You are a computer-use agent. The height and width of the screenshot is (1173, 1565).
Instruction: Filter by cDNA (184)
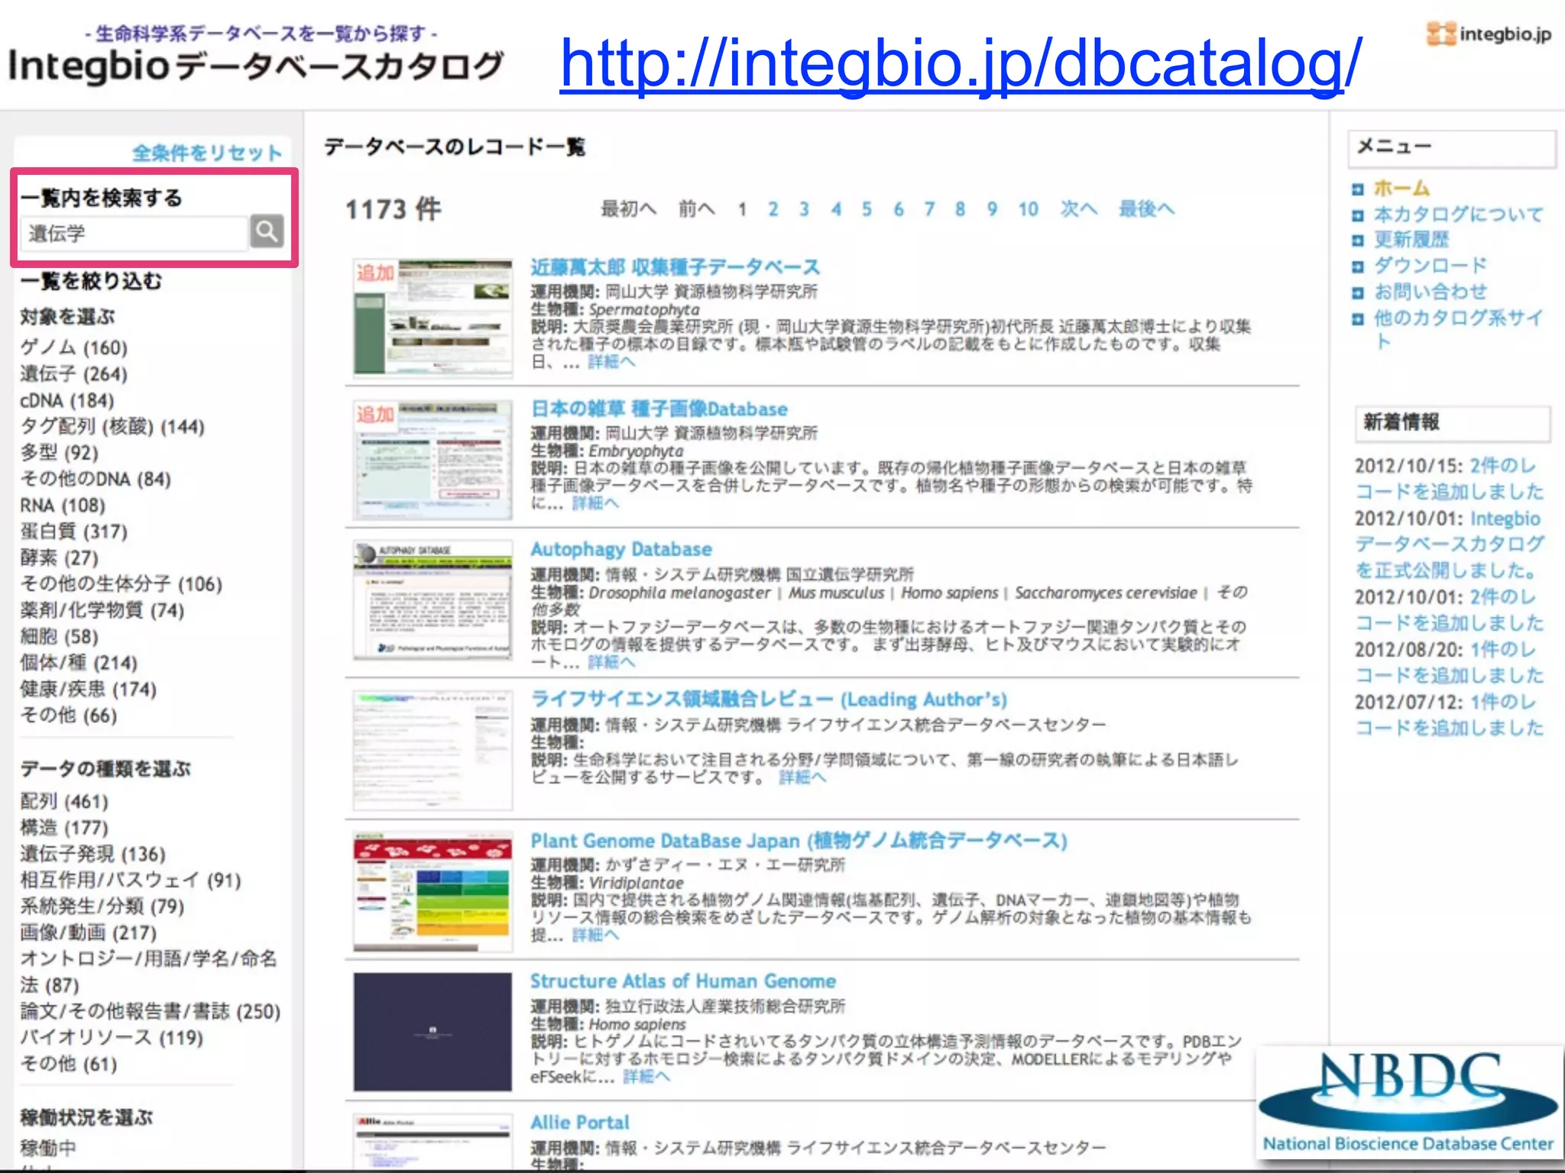tap(67, 400)
